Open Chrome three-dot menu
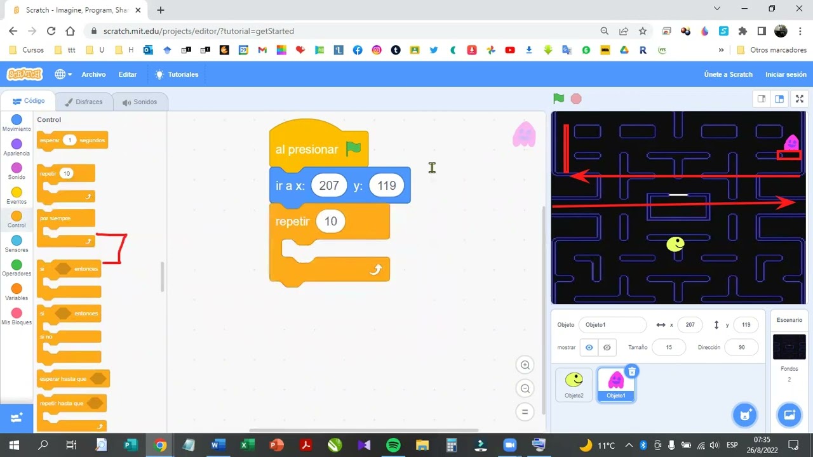 tap(800, 30)
